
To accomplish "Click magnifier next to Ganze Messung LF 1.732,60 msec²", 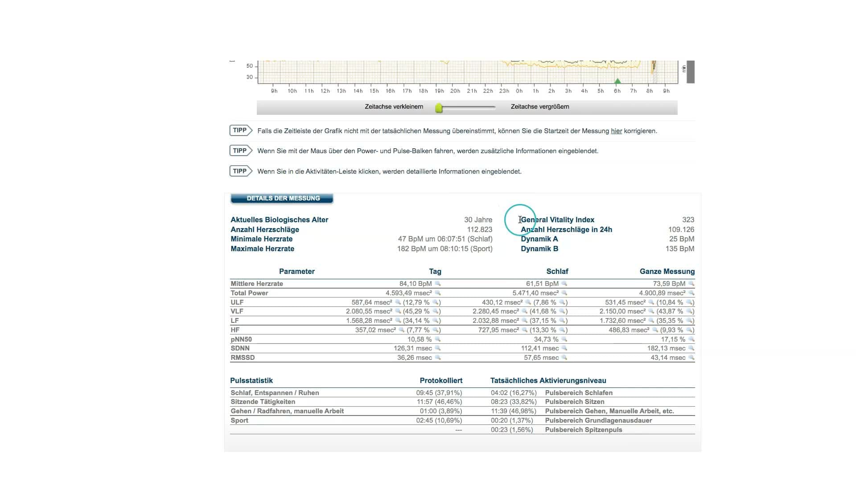I will 651,321.
